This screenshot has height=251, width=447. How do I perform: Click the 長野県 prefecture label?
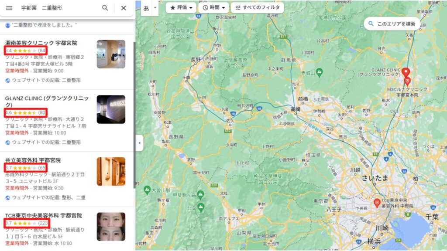coord(176,137)
